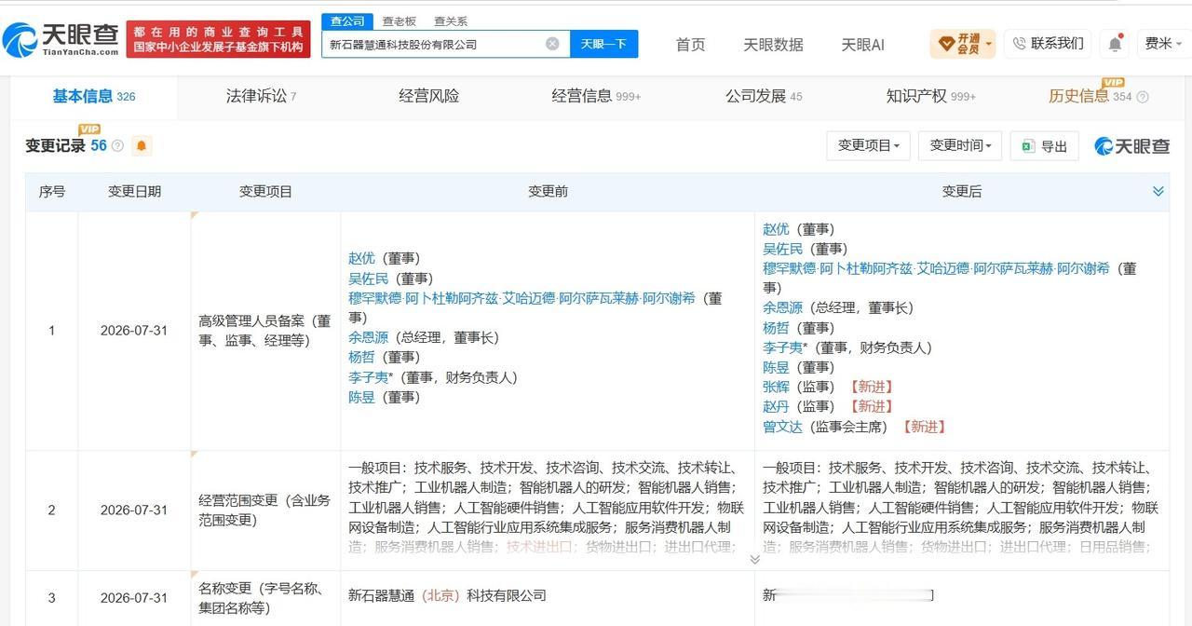Click the 变更日期 column header
Screen dimensions: 1192x626
(x=134, y=191)
